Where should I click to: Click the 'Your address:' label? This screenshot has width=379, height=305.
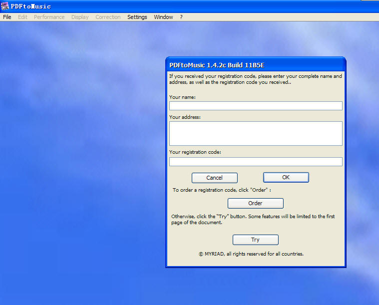coord(185,117)
